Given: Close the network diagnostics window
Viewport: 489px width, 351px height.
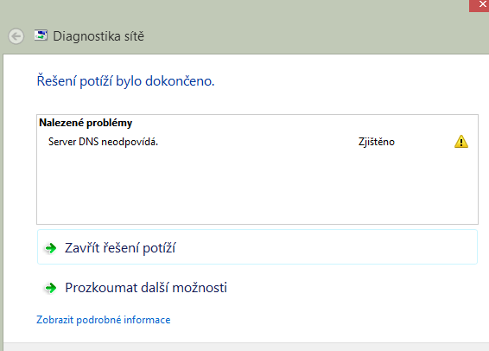Looking at the screenshot, I should click(x=480, y=5).
